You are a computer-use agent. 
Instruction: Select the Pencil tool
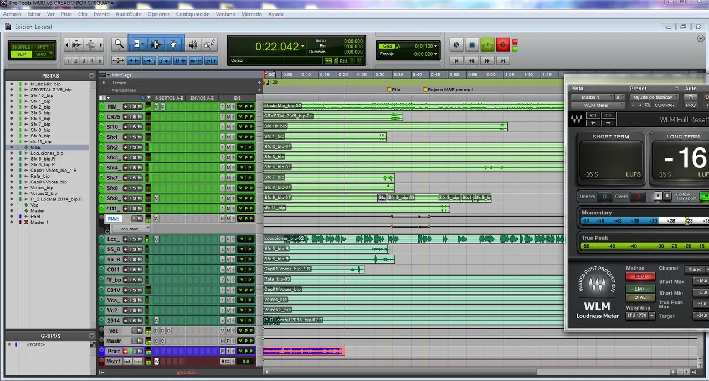pos(209,44)
